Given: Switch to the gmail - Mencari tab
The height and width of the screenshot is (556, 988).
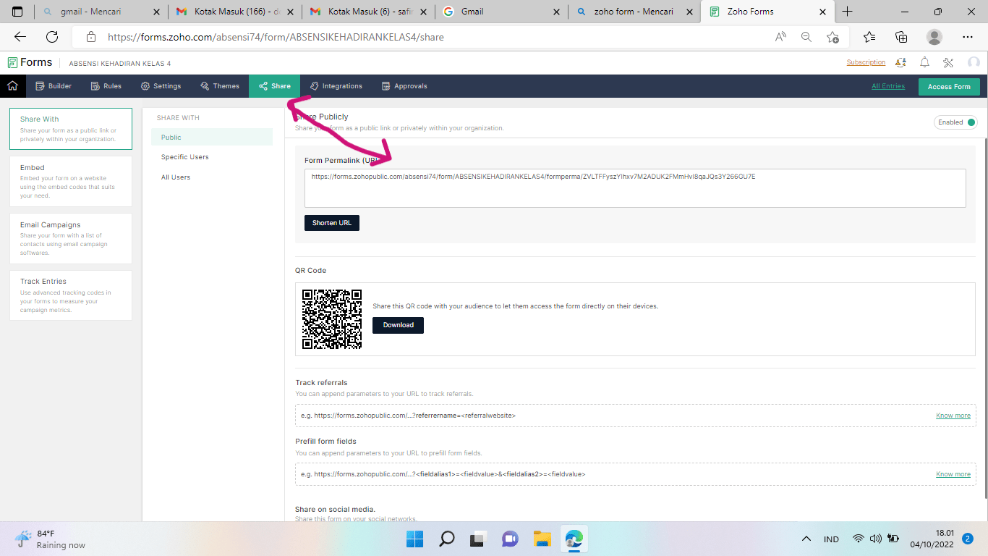Looking at the screenshot, I should point(101,12).
